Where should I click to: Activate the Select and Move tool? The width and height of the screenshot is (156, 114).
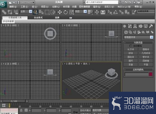[60, 12]
